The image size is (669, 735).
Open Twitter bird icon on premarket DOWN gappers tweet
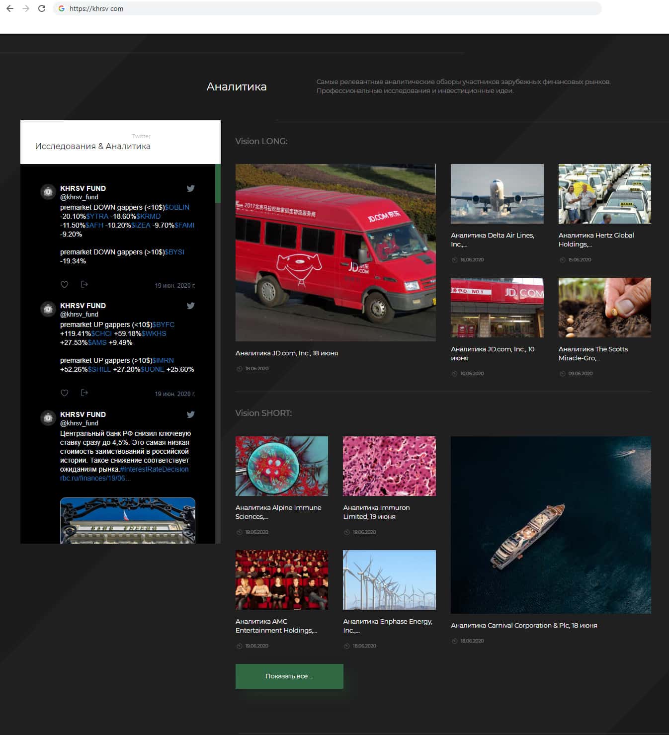coord(190,188)
